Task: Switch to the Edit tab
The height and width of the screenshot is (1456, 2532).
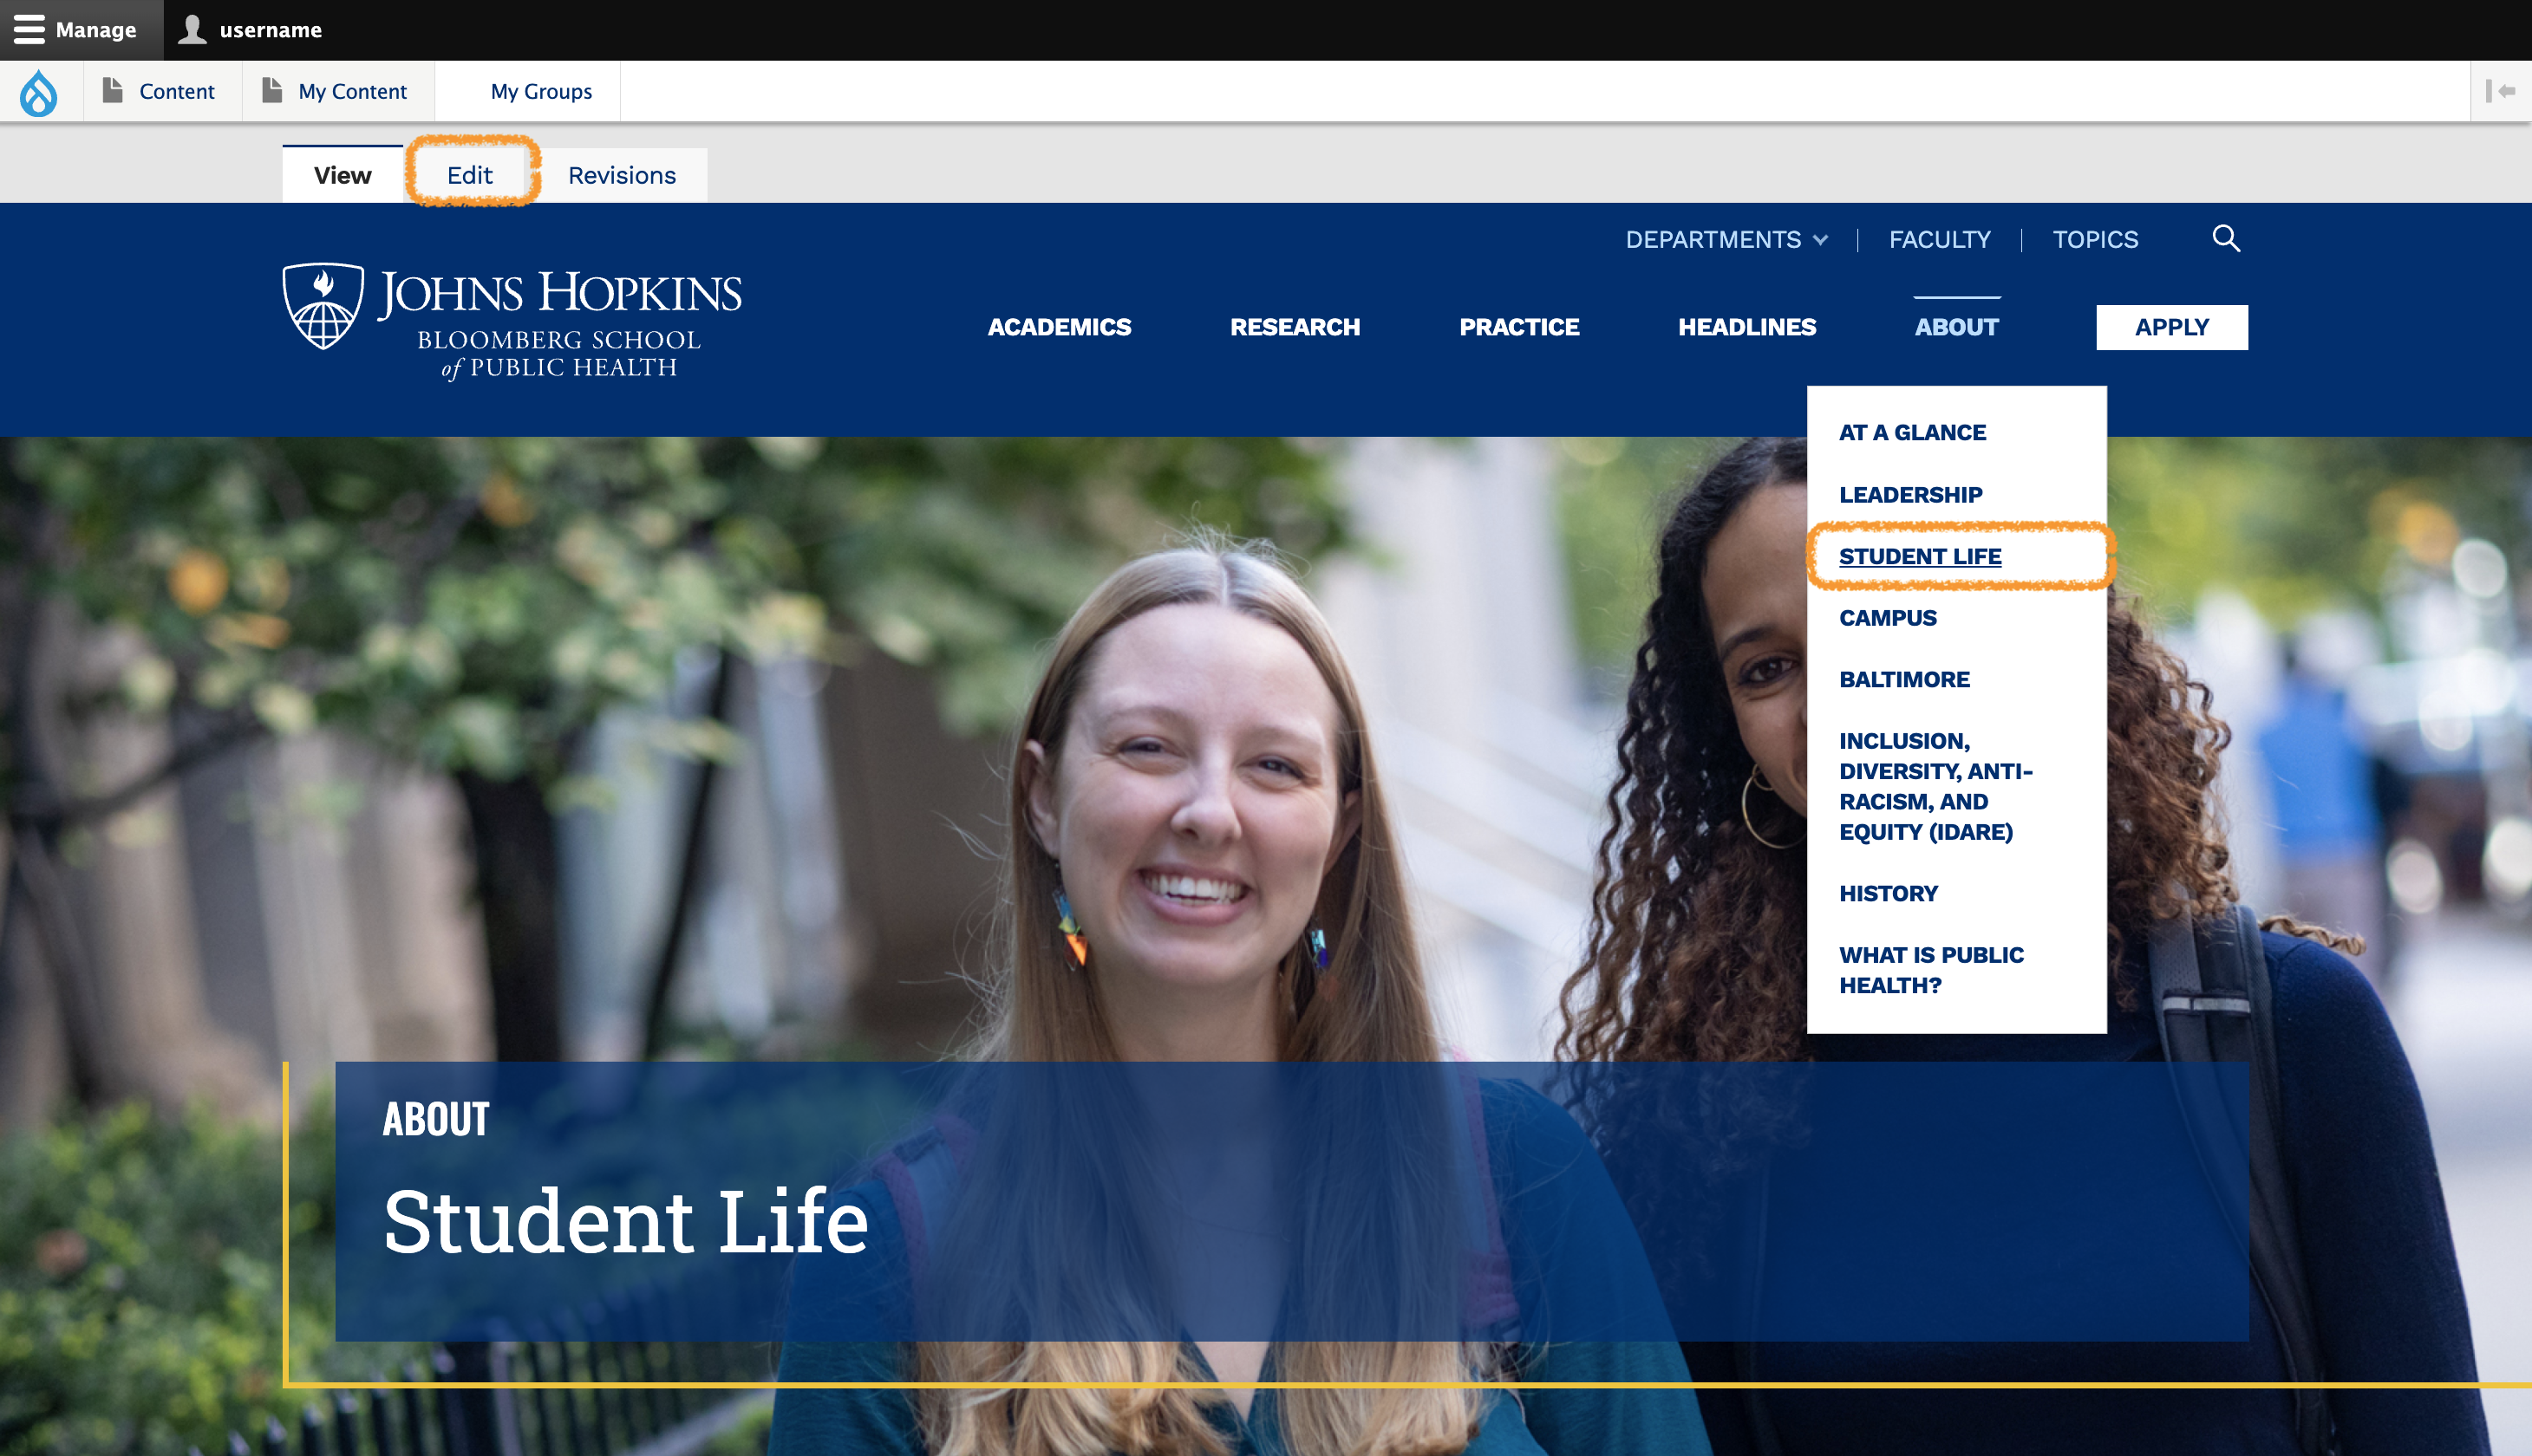Action: coord(470,175)
